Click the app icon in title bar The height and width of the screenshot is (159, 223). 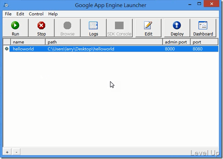pos(6,5)
